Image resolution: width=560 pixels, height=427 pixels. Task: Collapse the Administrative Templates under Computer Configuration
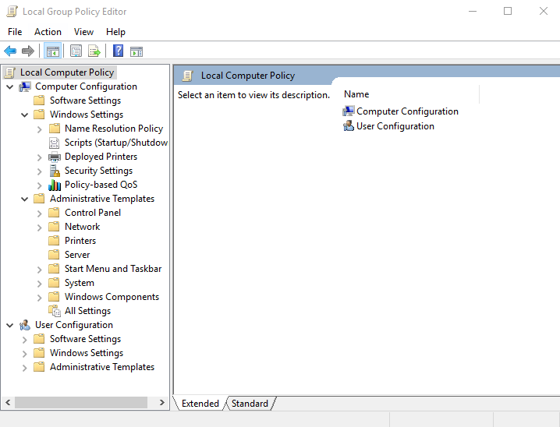point(24,199)
